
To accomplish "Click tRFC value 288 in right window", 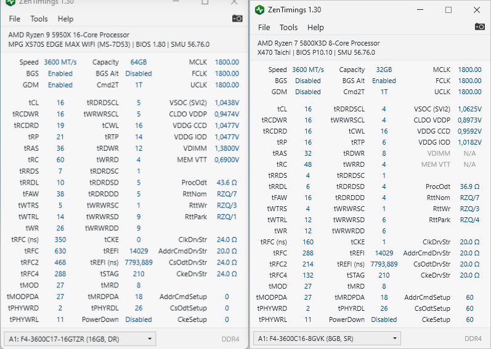I will tap(308, 253).
